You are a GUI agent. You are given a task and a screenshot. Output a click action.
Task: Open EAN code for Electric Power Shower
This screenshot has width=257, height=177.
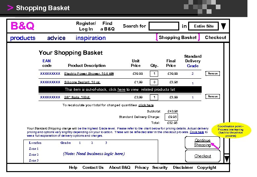point(50,74)
